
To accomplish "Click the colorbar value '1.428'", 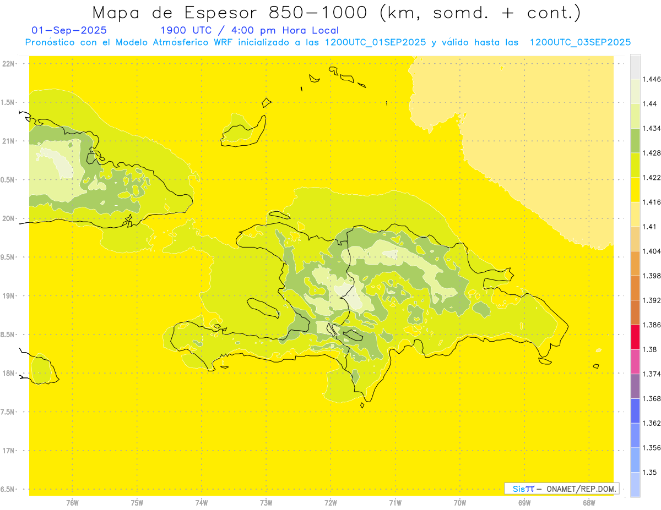I will pos(652,153).
